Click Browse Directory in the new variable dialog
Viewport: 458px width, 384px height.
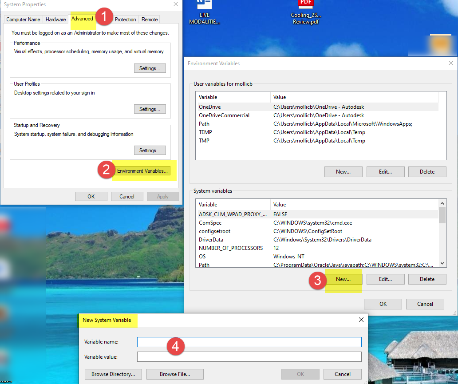pyautogui.click(x=113, y=374)
